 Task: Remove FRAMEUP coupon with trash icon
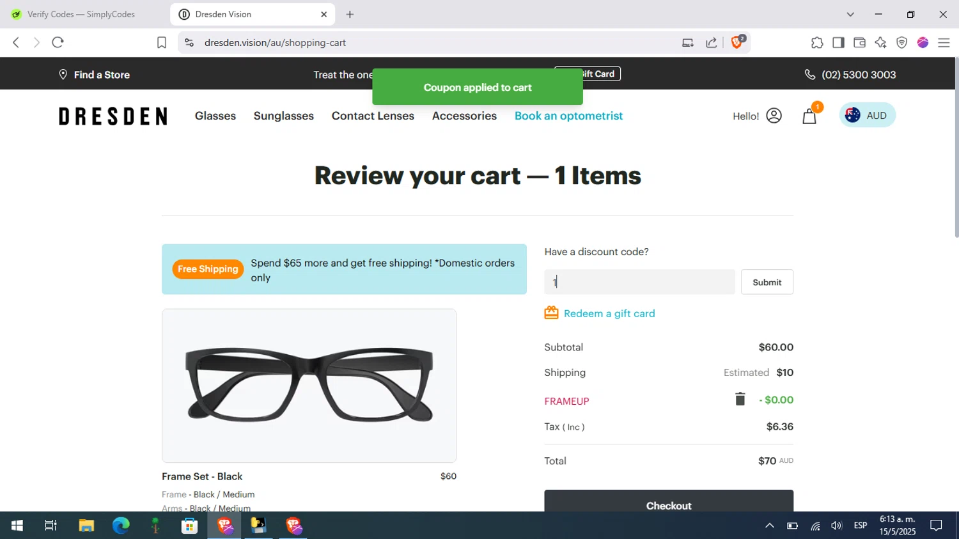pos(740,399)
